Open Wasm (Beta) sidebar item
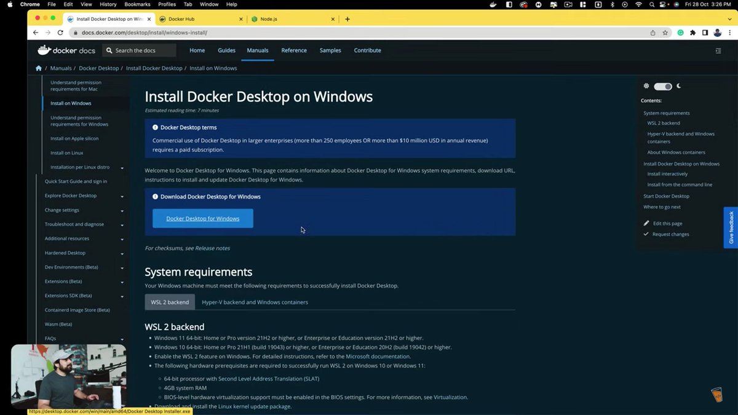 pyautogui.click(x=58, y=324)
